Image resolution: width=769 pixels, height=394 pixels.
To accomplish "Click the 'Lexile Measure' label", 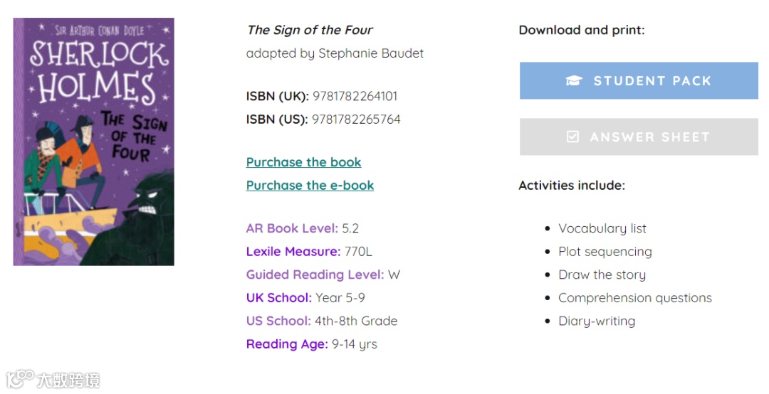I will (293, 252).
